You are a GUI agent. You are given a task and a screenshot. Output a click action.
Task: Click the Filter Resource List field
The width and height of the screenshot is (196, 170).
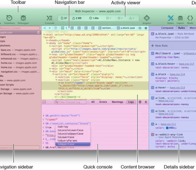pos(19,148)
